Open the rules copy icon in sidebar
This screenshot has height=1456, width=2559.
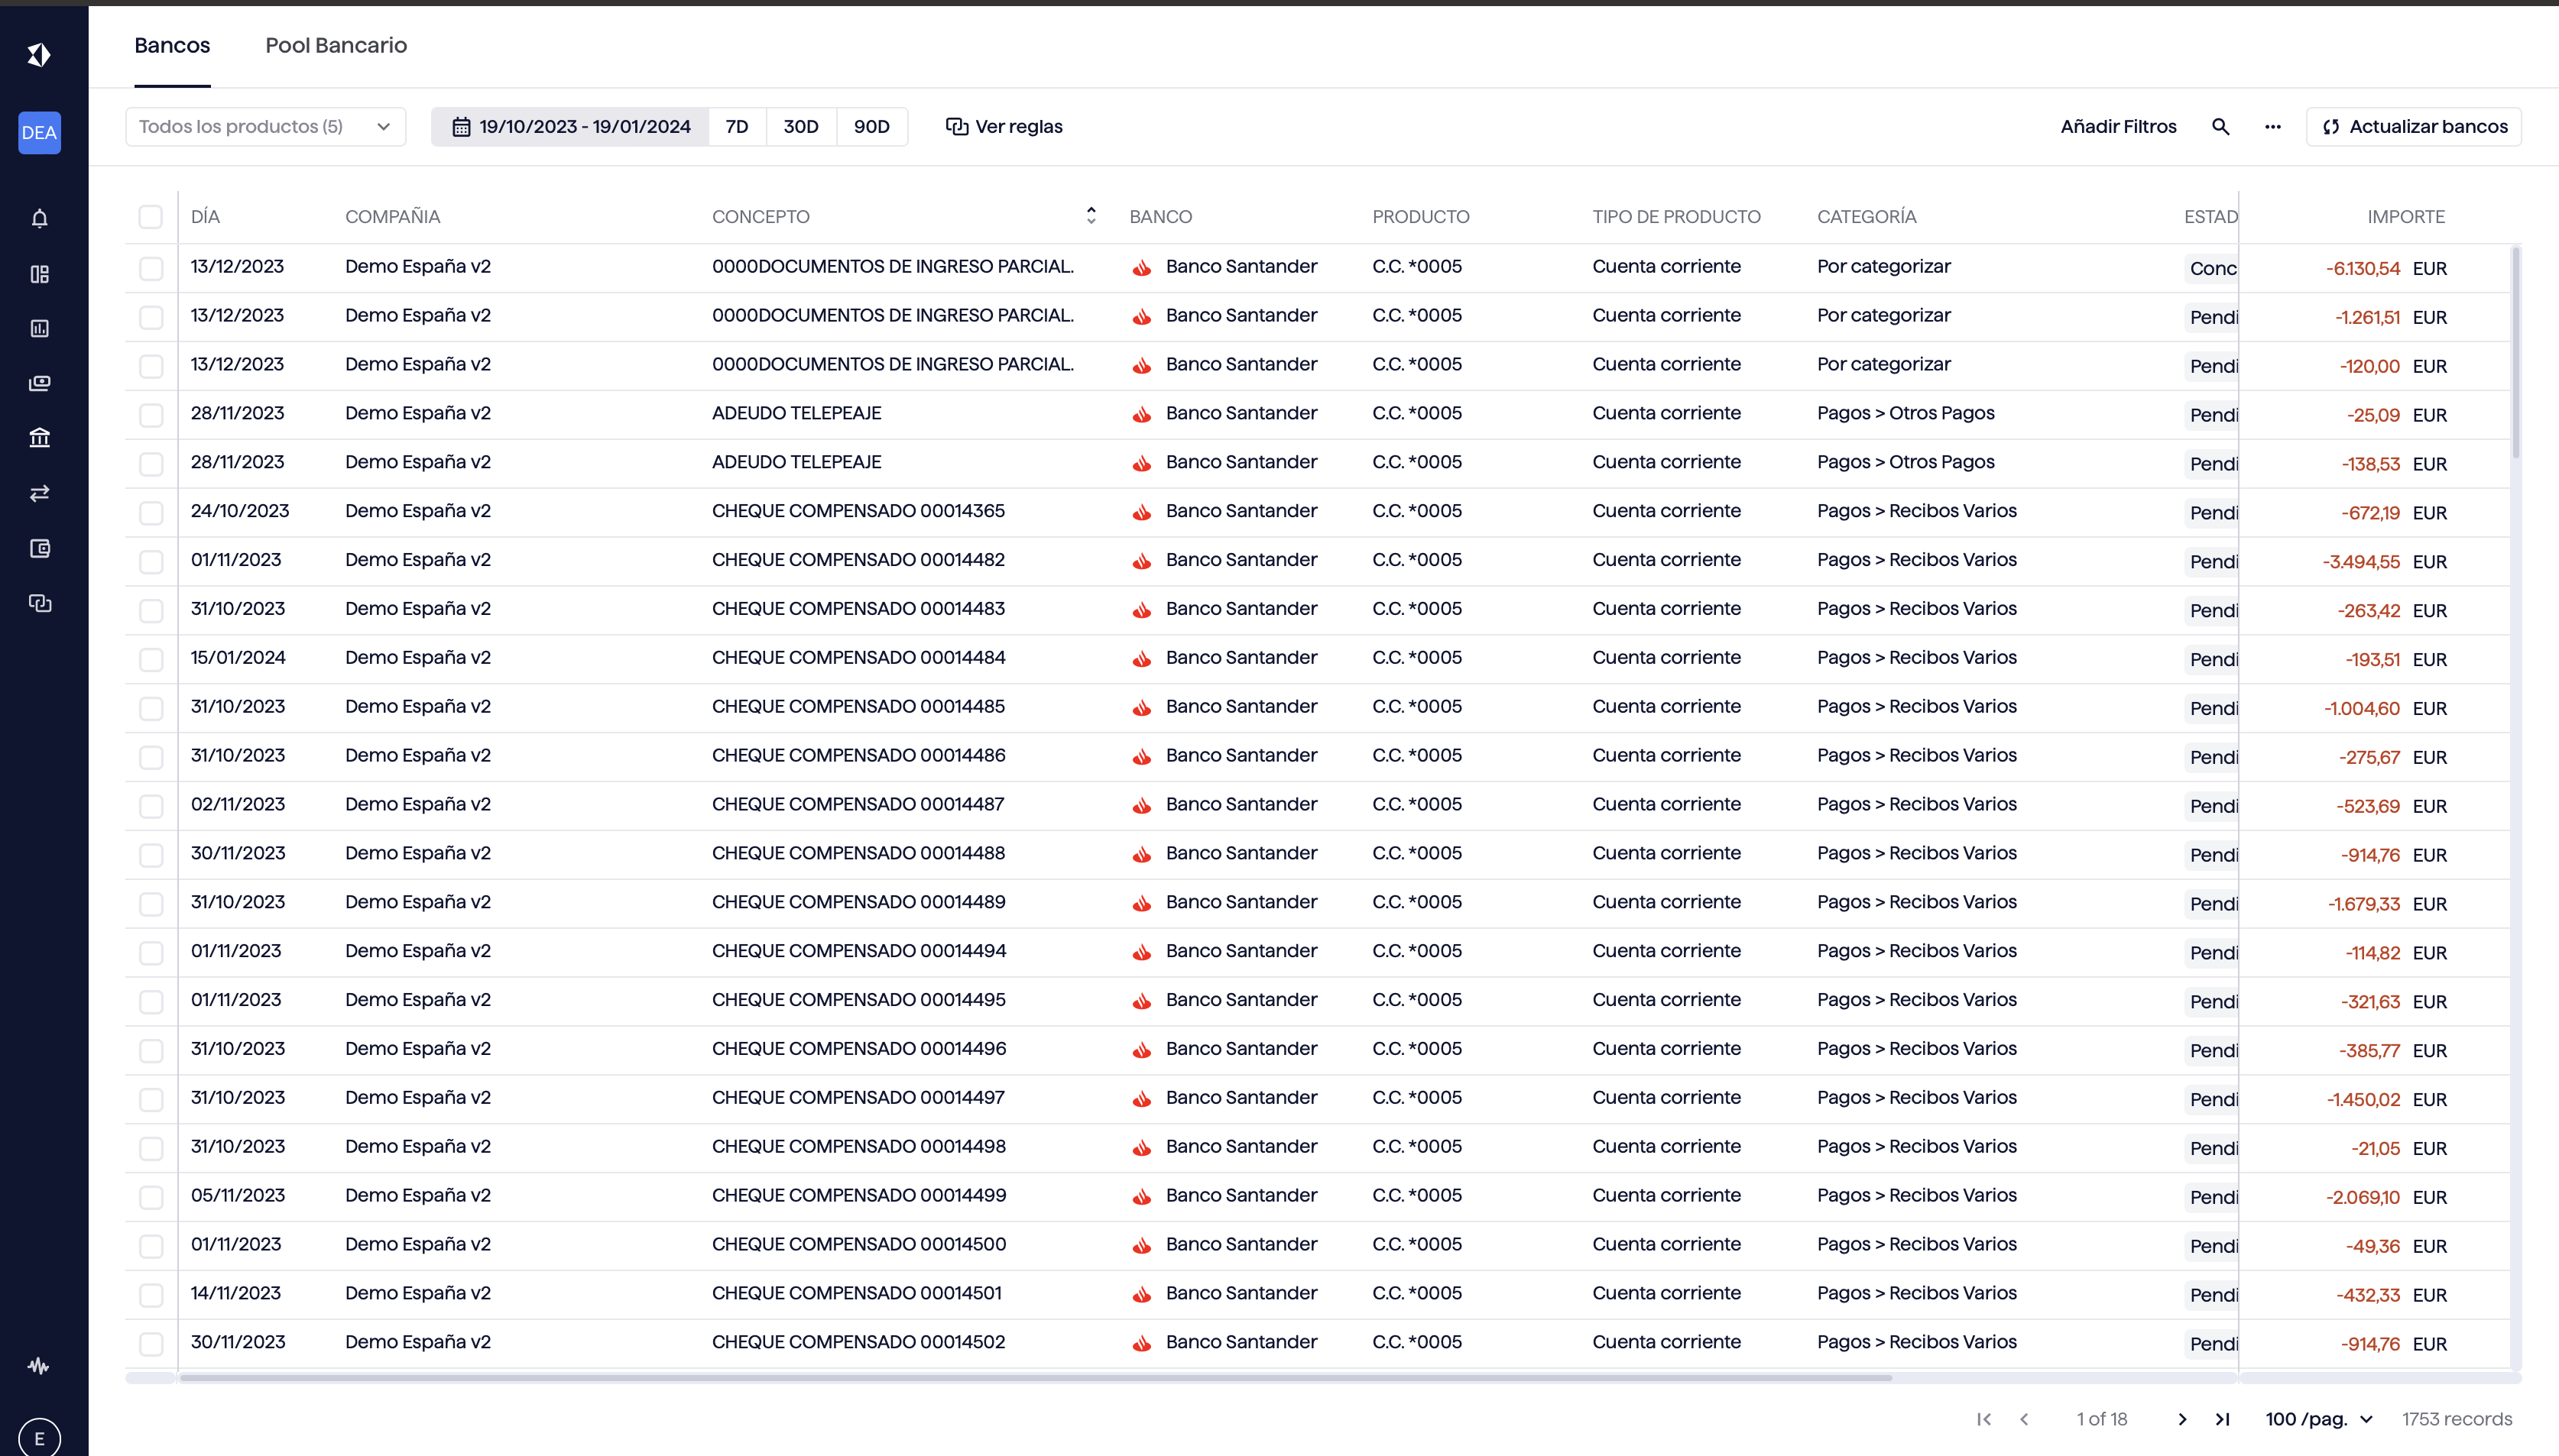click(x=39, y=603)
